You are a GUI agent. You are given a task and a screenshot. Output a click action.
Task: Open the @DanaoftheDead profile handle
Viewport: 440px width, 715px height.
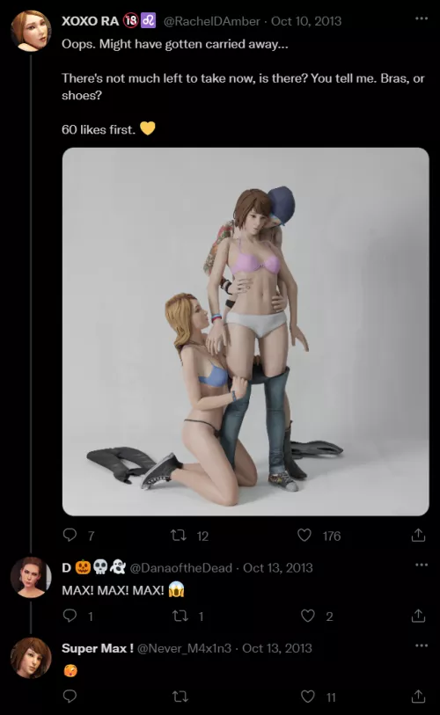point(181,568)
